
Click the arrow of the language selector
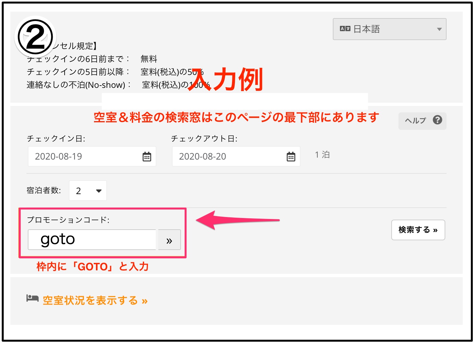tap(439, 29)
